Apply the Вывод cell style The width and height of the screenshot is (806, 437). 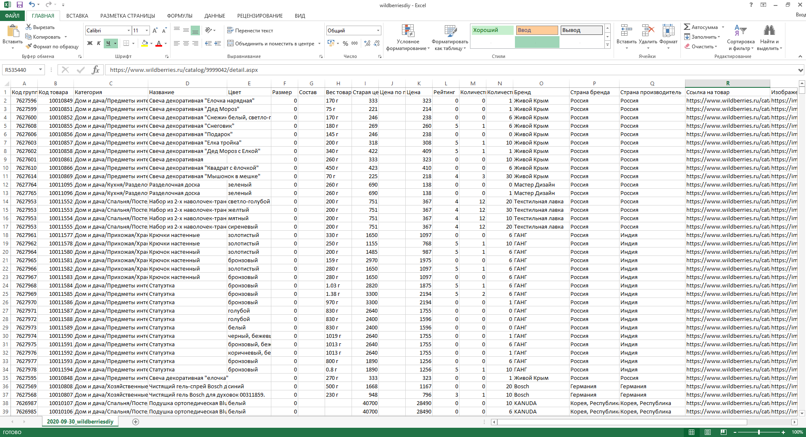pyautogui.click(x=581, y=30)
